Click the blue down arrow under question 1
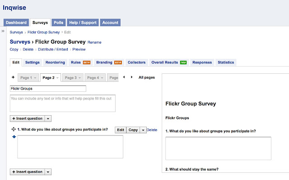The image size is (289, 180). tap(14, 137)
